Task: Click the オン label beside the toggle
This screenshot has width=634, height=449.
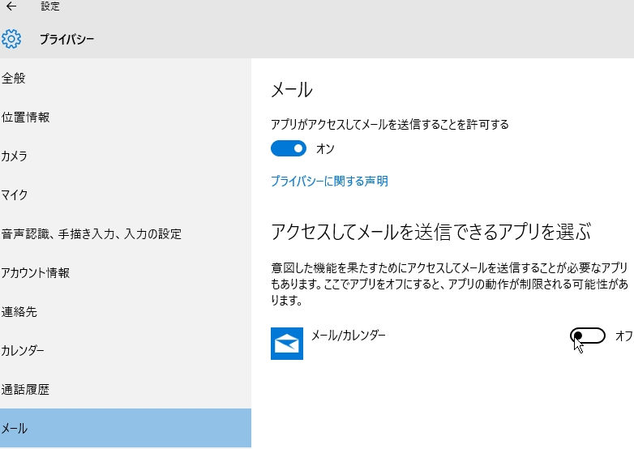Action: point(325,149)
